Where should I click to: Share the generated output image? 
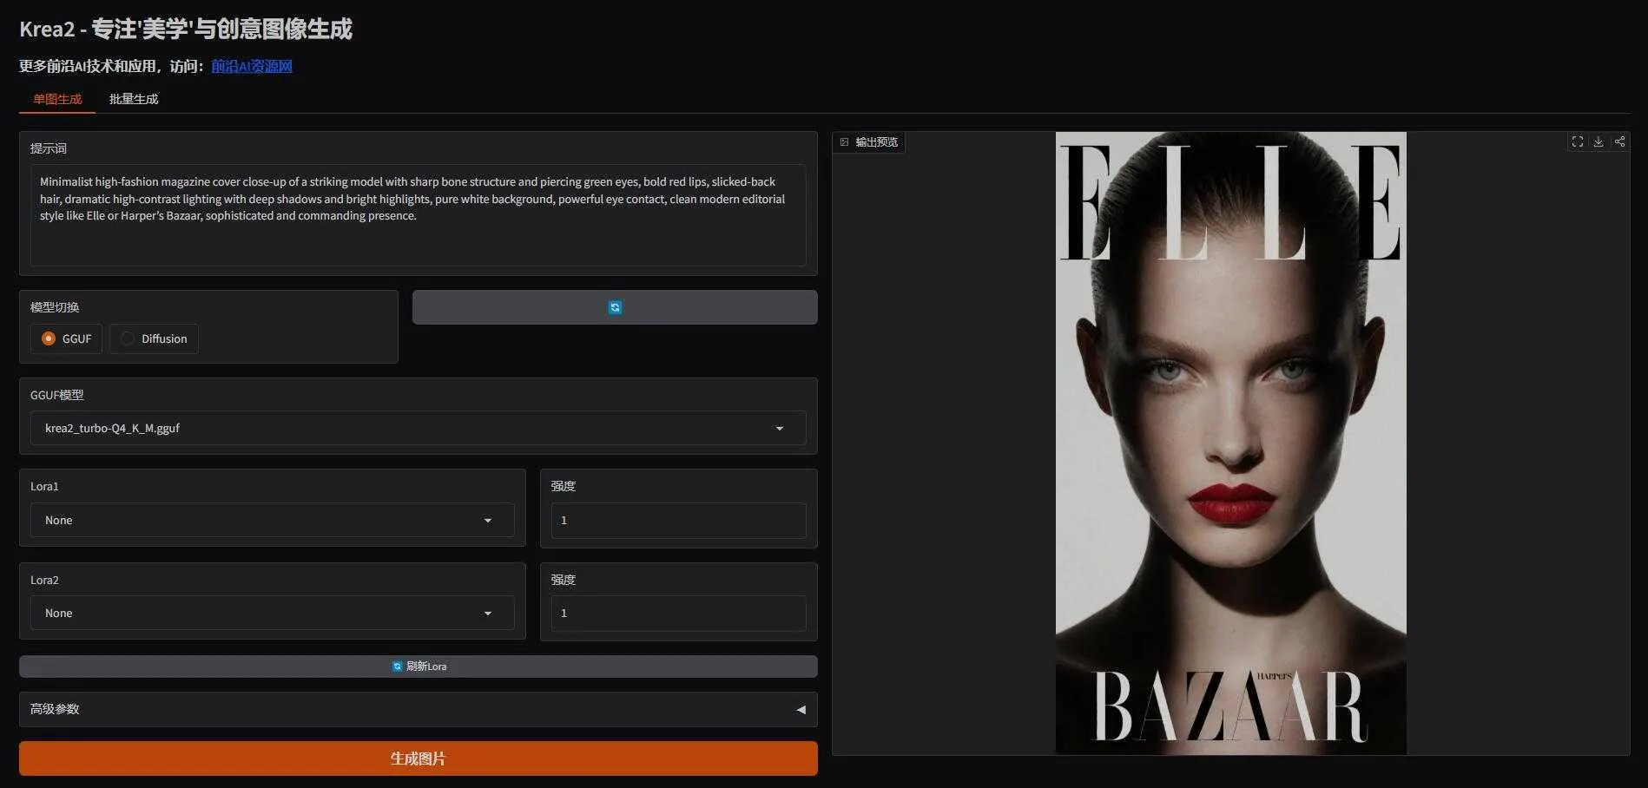(1619, 141)
